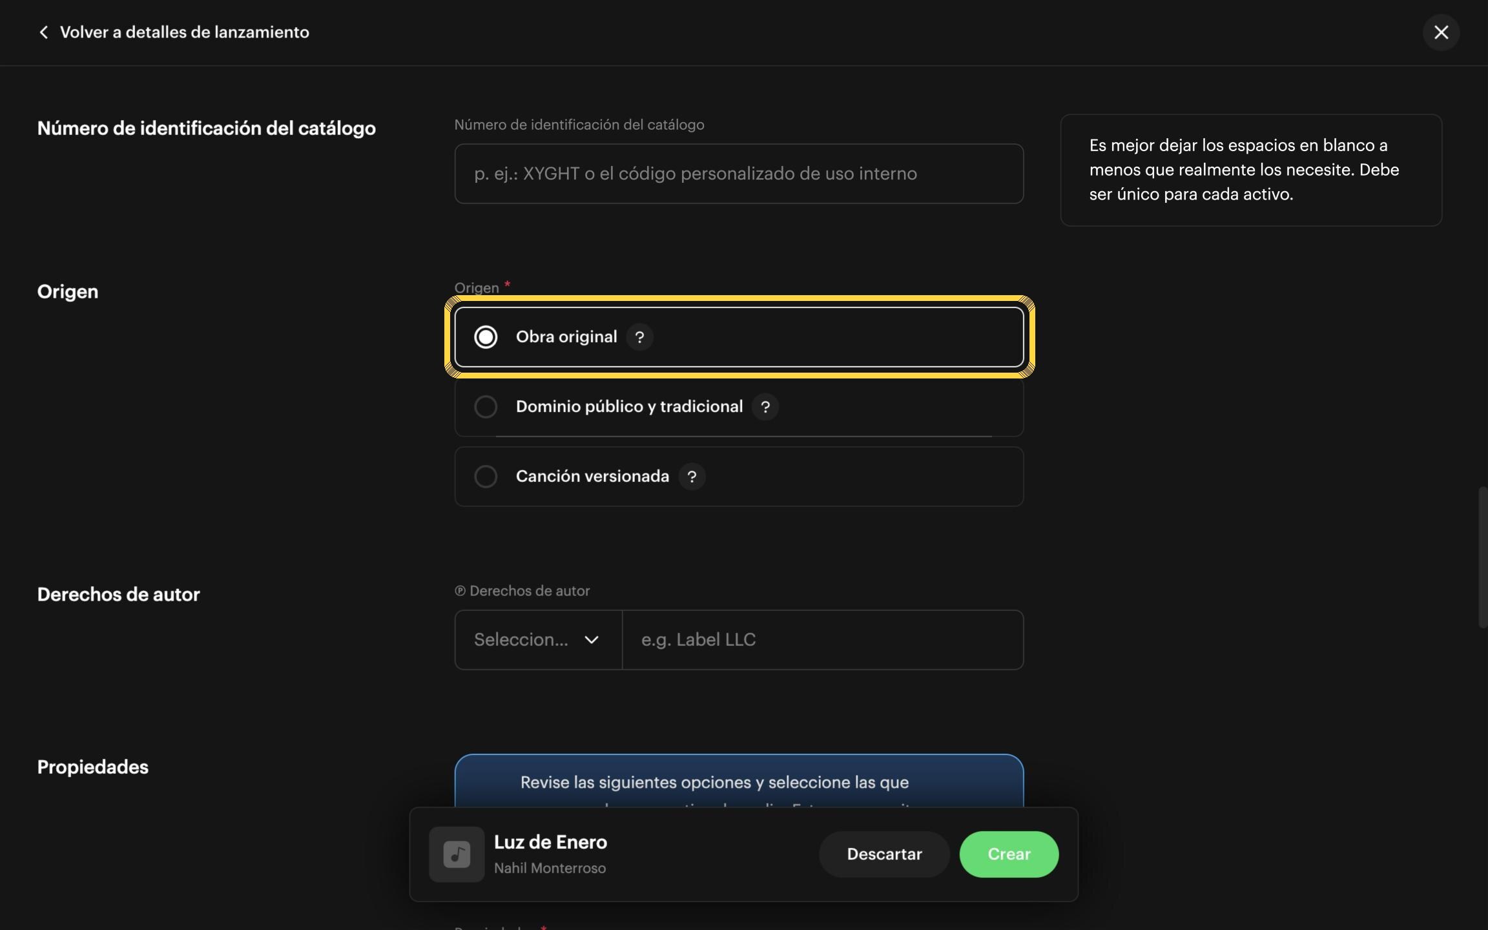Viewport: 1488px width, 930px height.
Task: Click the green Crear button
Action: [x=1009, y=854]
